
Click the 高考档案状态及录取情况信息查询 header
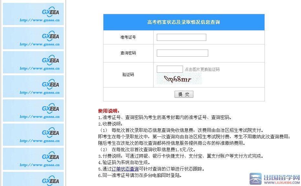coord(184,22)
